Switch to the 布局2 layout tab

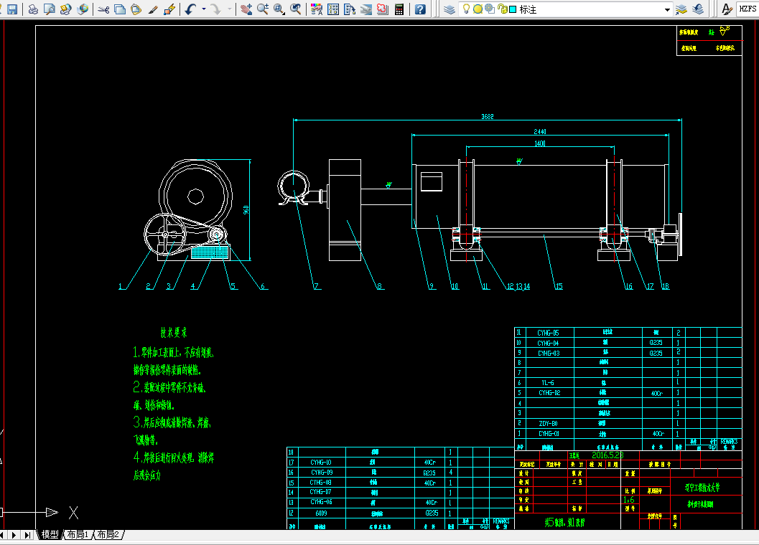pyautogui.click(x=108, y=534)
